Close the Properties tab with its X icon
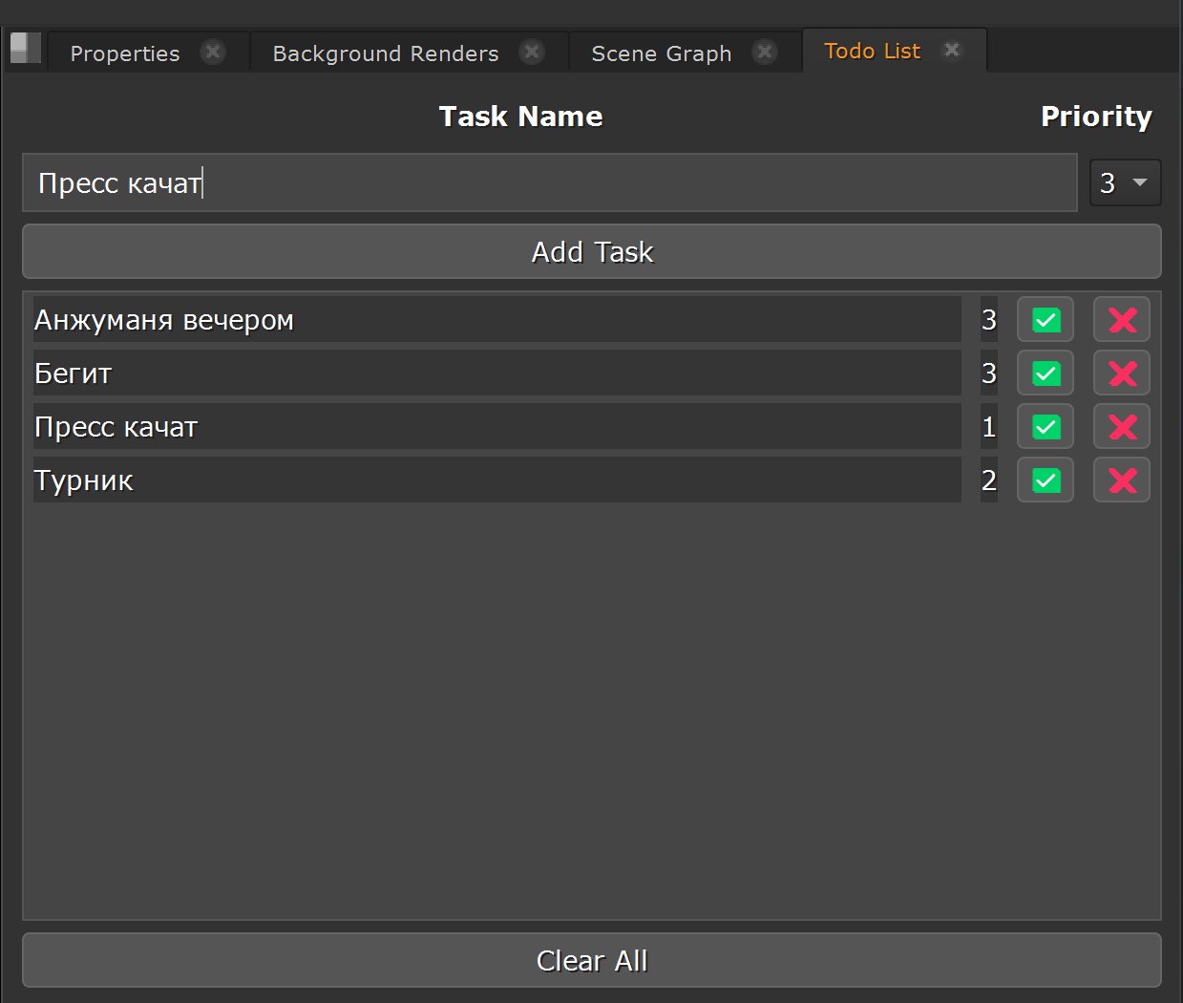 point(213,52)
